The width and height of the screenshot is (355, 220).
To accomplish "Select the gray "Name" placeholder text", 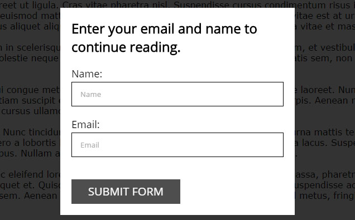I will pos(91,94).
